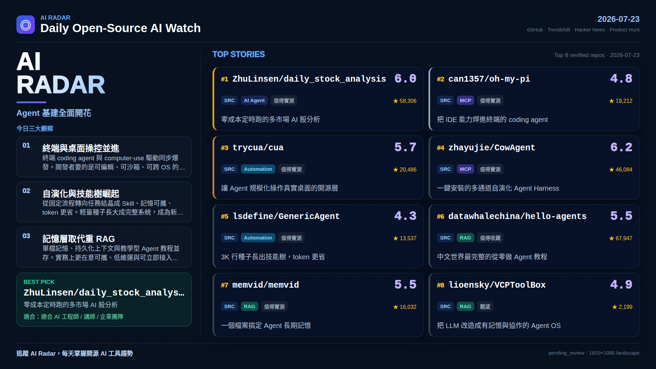Click description 一個檔案搞定 Agent 長期記憶
This screenshot has width=656, height=369.
click(x=266, y=326)
